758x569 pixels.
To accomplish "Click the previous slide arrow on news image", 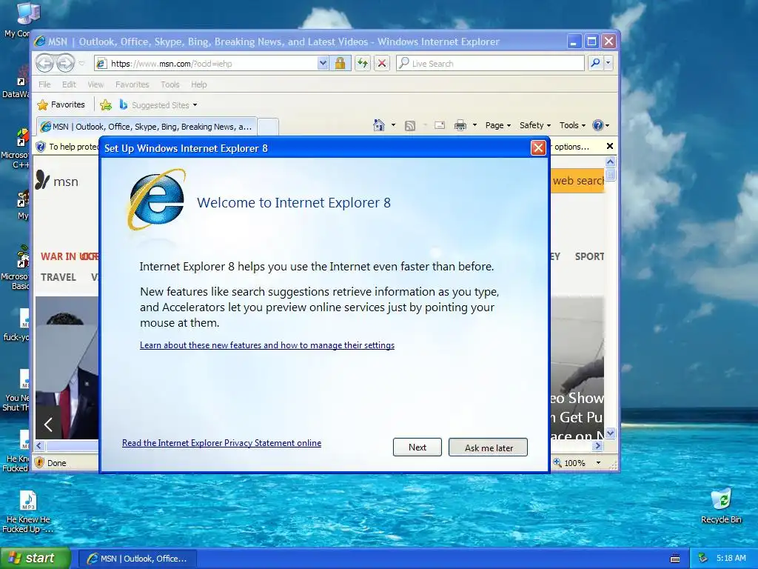I will click(x=48, y=425).
